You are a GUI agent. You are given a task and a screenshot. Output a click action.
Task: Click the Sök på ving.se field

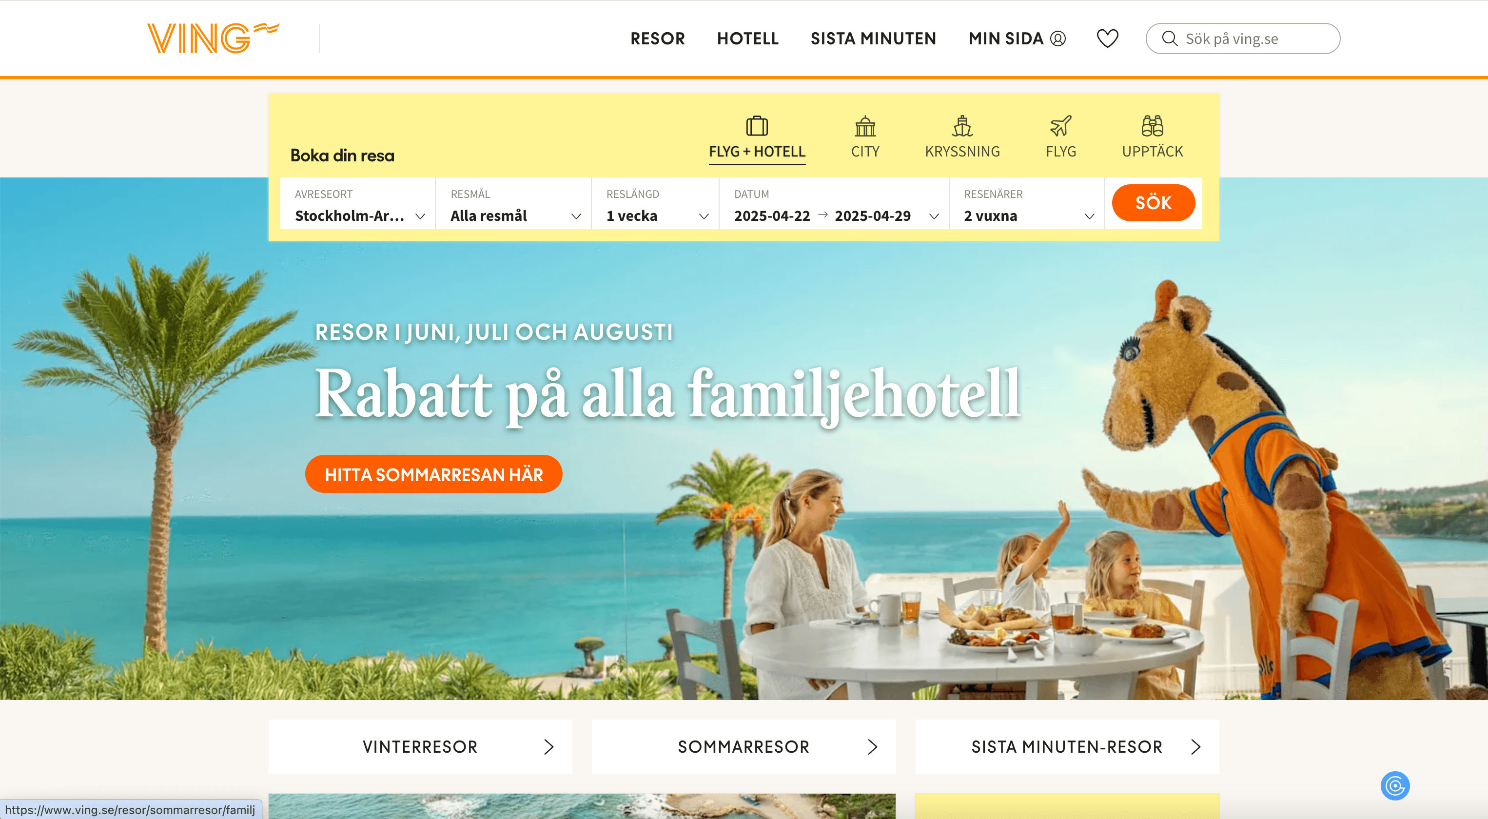click(1242, 39)
